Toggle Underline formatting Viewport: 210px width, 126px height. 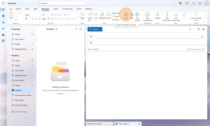tap(33, 19)
